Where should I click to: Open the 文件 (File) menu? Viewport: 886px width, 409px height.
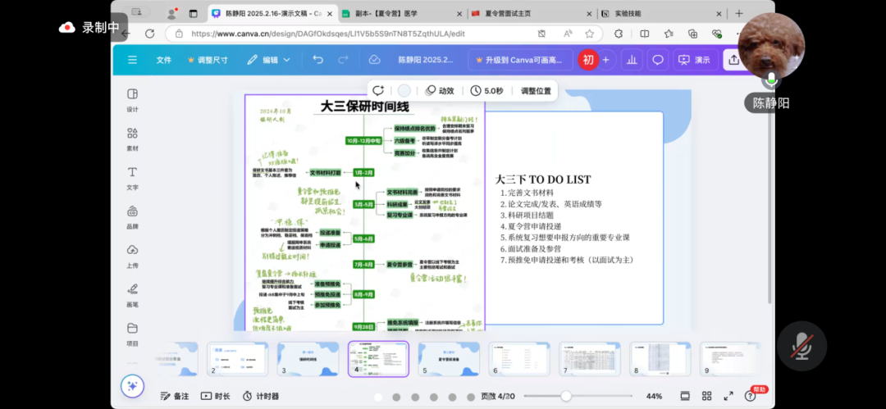(x=164, y=60)
